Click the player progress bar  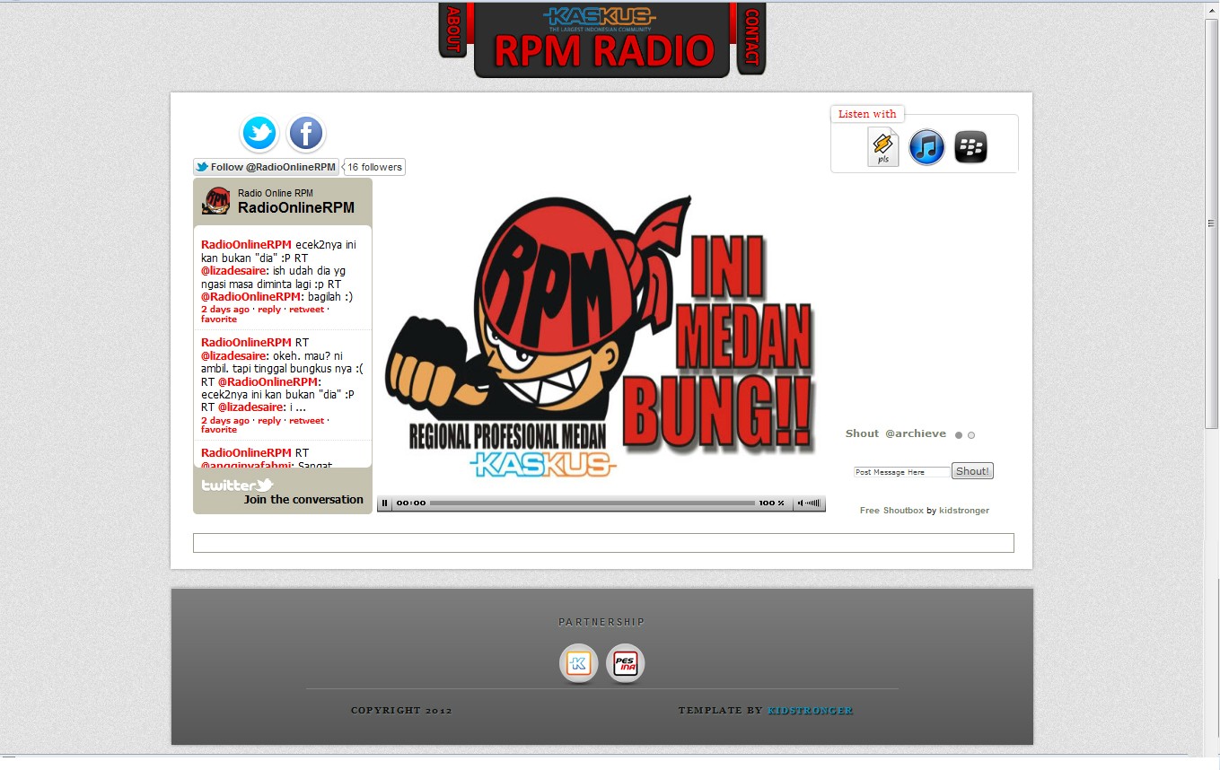pos(592,503)
